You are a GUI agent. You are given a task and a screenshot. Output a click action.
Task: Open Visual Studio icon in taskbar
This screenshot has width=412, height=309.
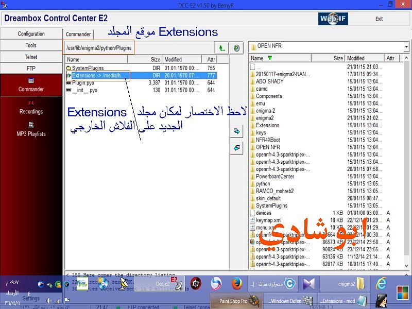pos(308,284)
